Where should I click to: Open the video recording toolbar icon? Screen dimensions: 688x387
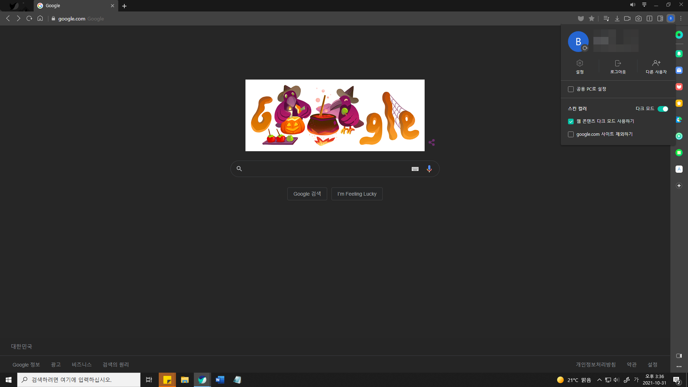point(627,19)
